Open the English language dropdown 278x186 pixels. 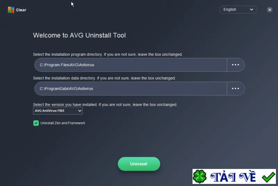pos(238,10)
